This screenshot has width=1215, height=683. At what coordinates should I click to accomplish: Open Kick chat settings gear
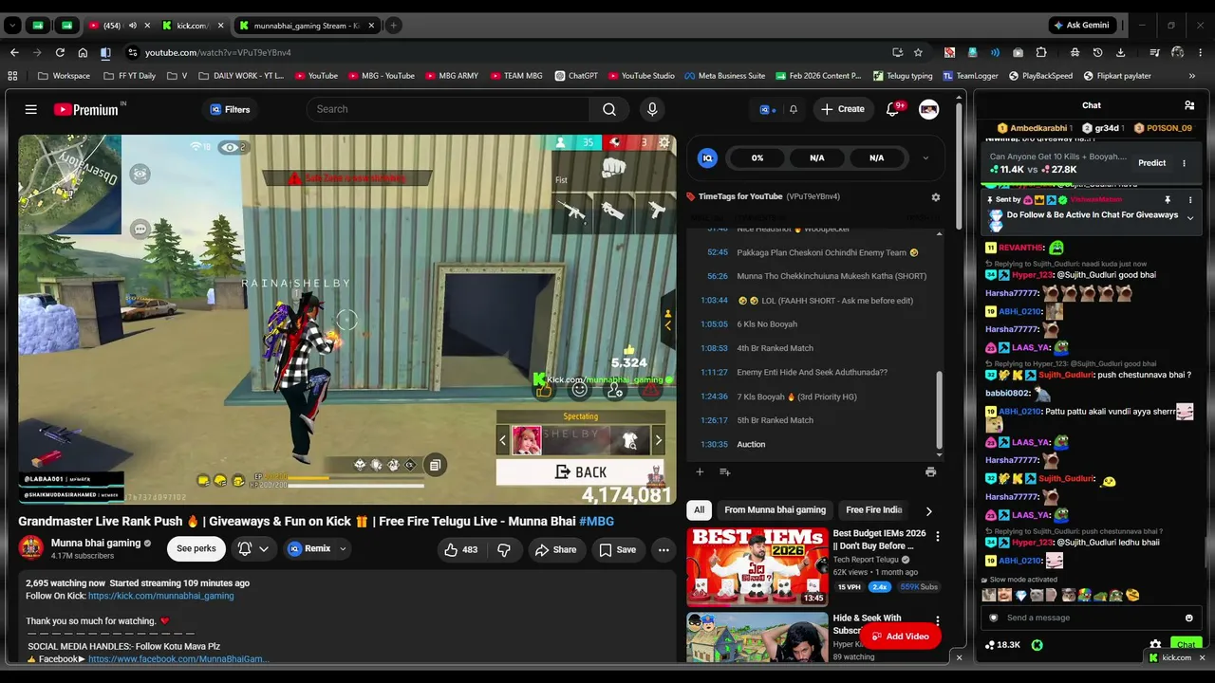tap(1155, 644)
